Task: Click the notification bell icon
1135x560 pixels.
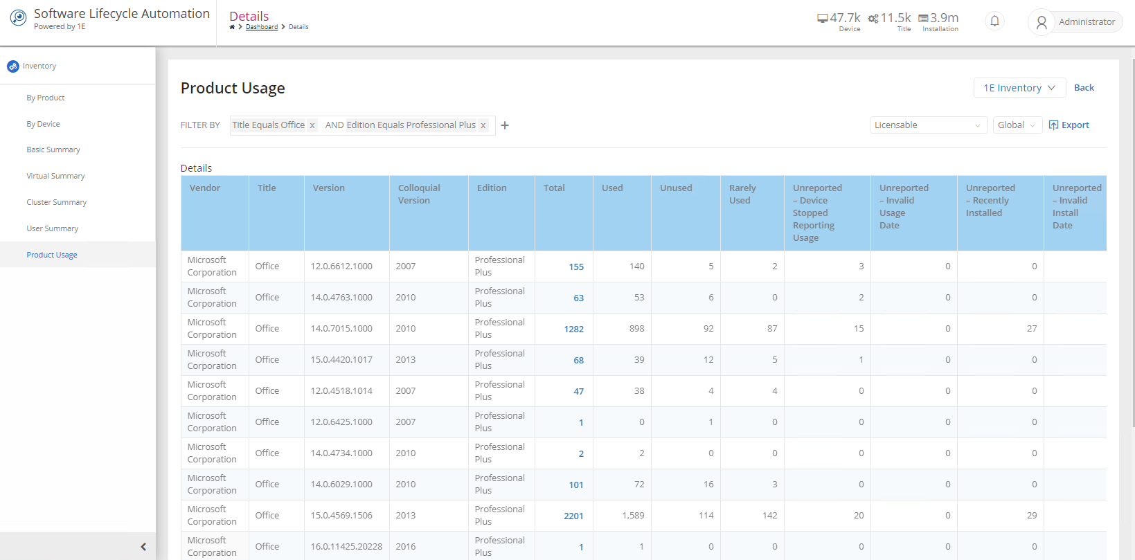Action: point(994,21)
